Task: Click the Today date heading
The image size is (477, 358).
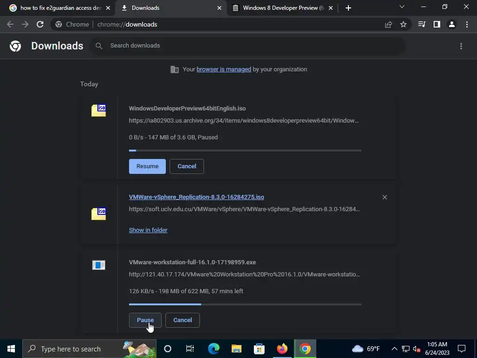Action: (x=89, y=84)
